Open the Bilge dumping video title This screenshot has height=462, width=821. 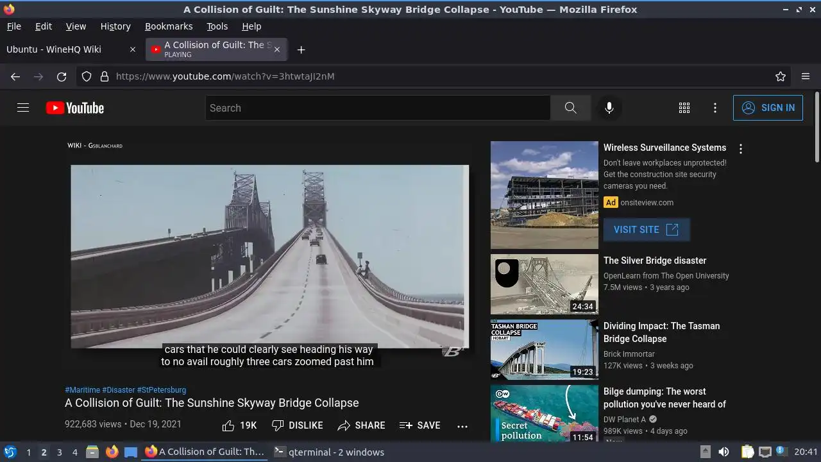click(x=664, y=398)
